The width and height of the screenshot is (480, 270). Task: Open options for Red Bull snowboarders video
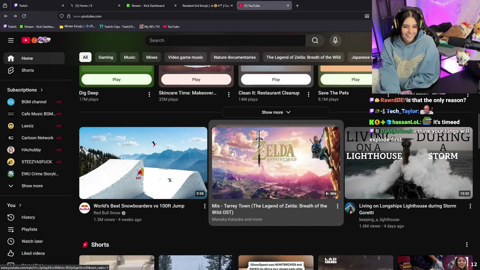tap(204, 206)
